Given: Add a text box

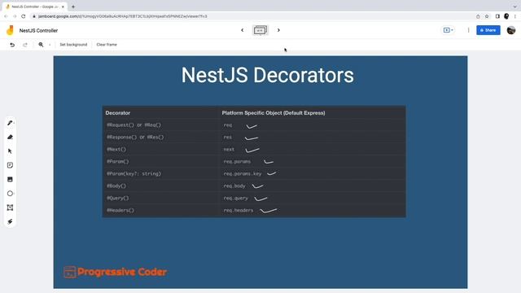Looking at the screenshot, I should pos(10,208).
